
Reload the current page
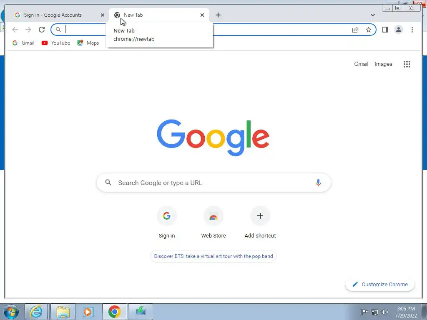[42, 30]
